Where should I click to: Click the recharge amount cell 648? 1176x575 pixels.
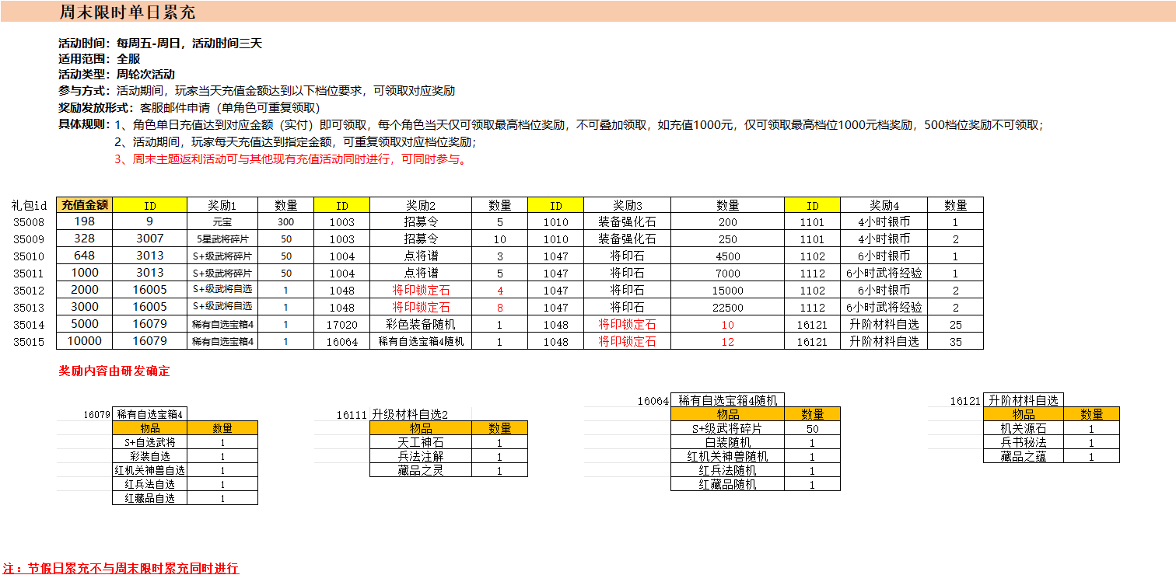pos(85,256)
